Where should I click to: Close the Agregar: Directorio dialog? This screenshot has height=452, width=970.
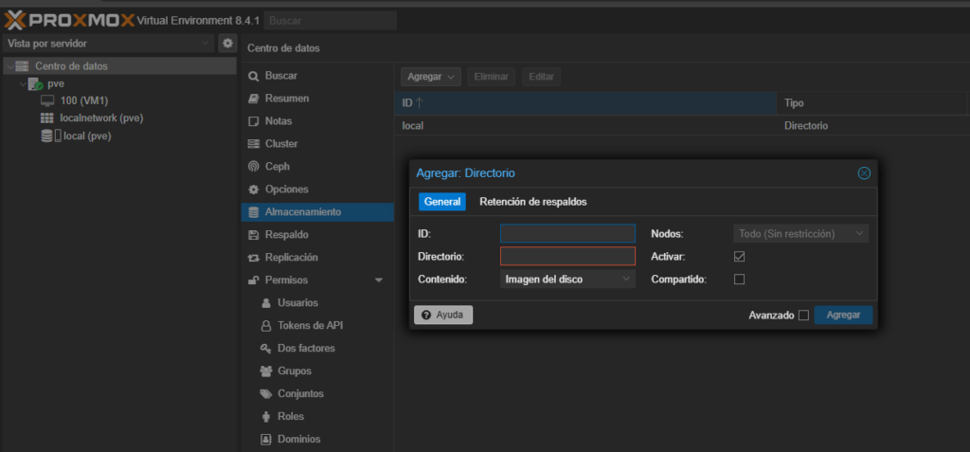[x=864, y=173]
